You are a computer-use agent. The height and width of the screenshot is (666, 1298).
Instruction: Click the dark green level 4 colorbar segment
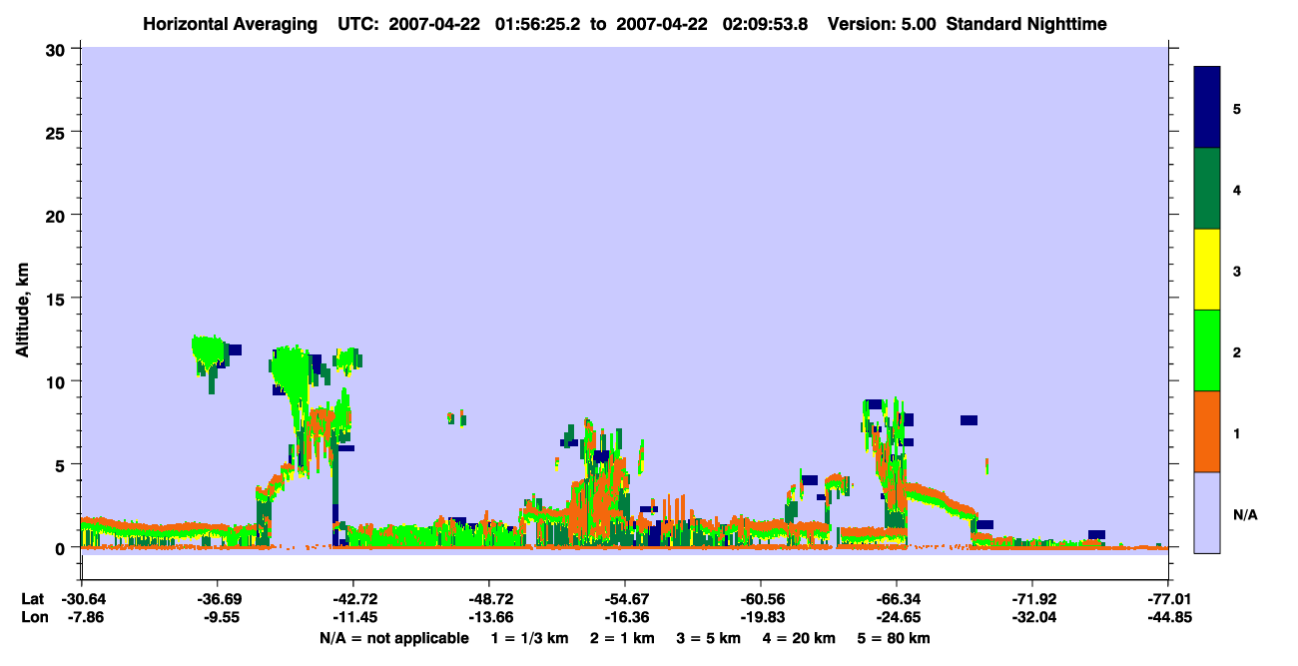click(1207, 189)
